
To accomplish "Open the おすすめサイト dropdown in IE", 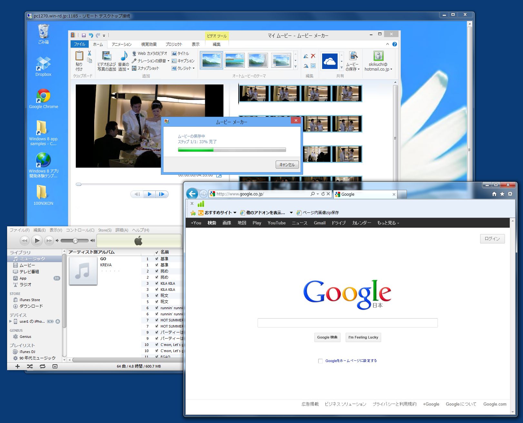I will pos(235,212).
